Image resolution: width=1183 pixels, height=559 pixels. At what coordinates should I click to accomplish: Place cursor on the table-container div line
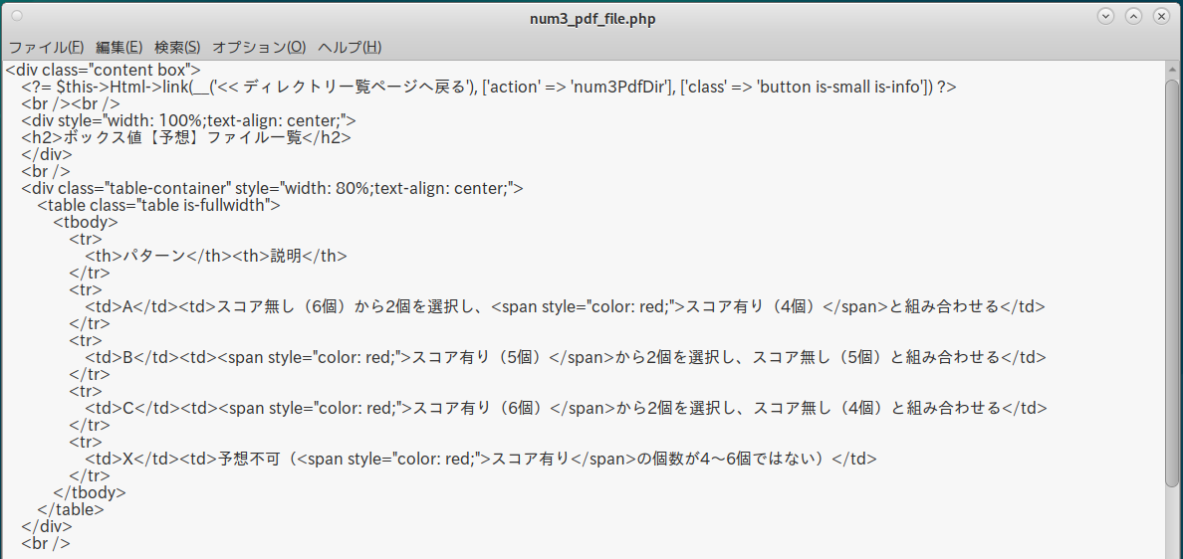pyautogui.click(x=273, y=188)
